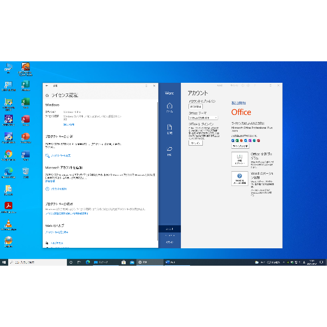Viewport: 327px width, 327px height.
Task: Open Microsoft Store from the taskbar
Action: pos(124,262)
